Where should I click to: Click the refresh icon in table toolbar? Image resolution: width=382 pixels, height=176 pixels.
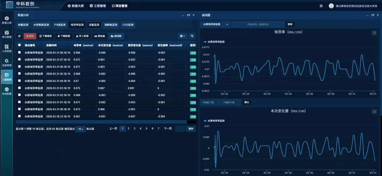click(x=19, y=36)
